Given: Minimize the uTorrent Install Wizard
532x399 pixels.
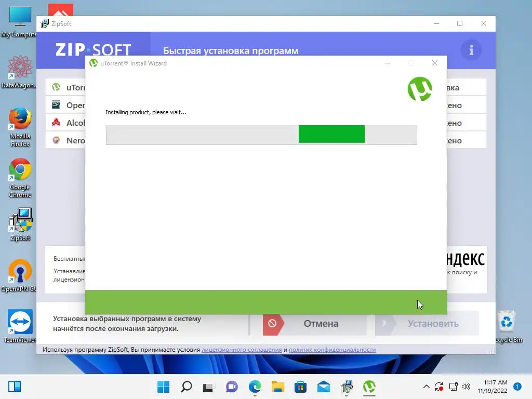Looking at the screenshot, I should [x=388, y=63].
